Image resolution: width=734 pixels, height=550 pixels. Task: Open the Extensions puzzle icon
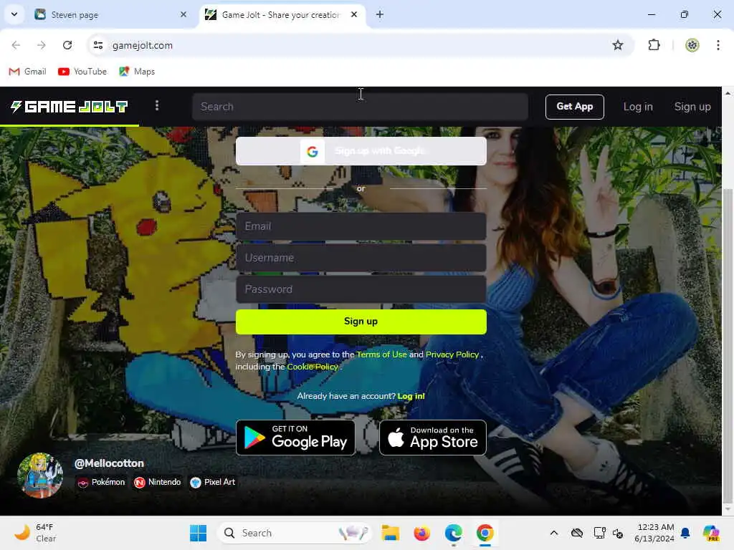coord(654,45)
